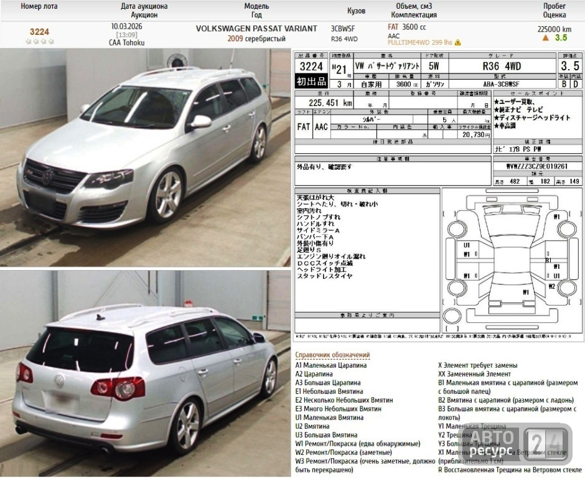Screen dimensions: 585x478
Task: Click 'U1 Маленькая Вмятина' legend entry
Action: coord(329,418)
